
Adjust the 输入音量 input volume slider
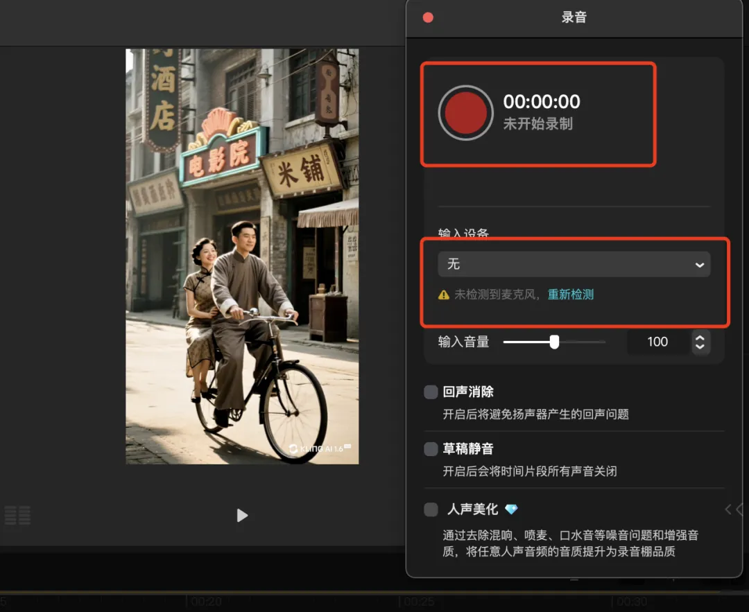click(554, 342)
